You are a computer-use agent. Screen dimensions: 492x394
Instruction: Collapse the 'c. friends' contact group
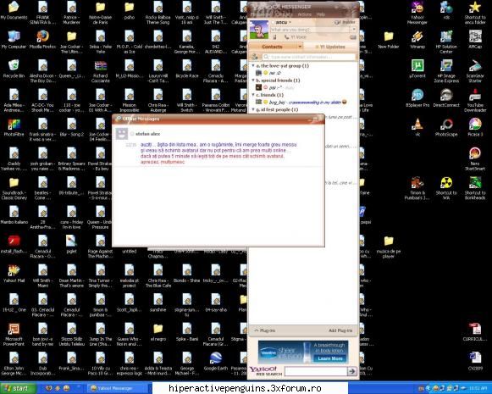[253, 95]
